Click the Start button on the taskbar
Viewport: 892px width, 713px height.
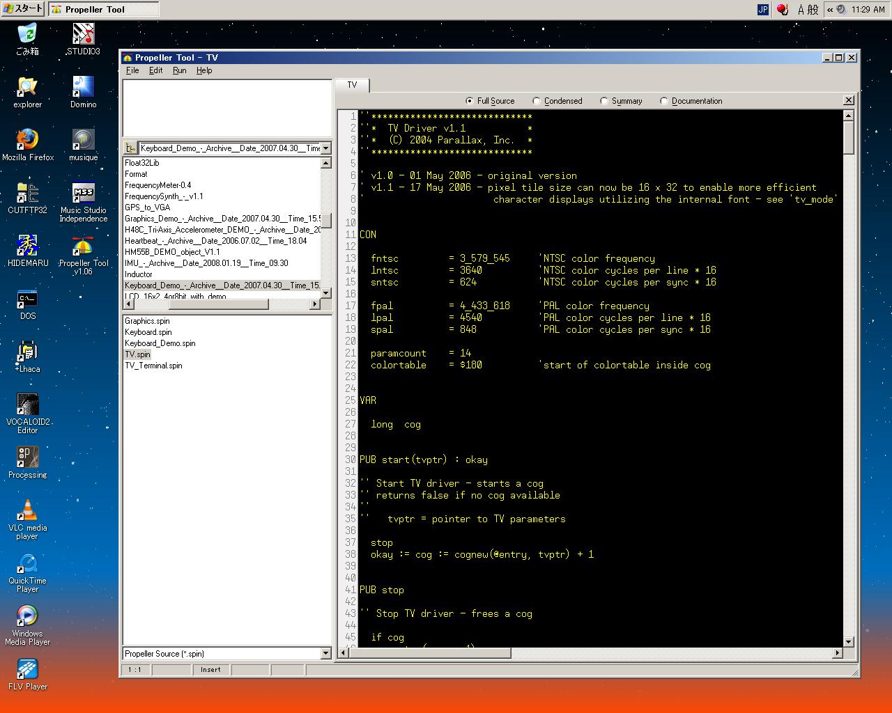[x=24, y=9]
